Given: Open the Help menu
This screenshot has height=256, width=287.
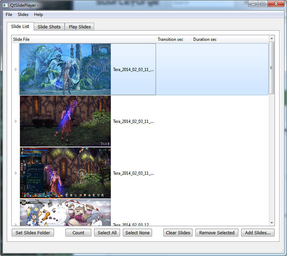Looking at the screenshot, I should coord(38,15).
